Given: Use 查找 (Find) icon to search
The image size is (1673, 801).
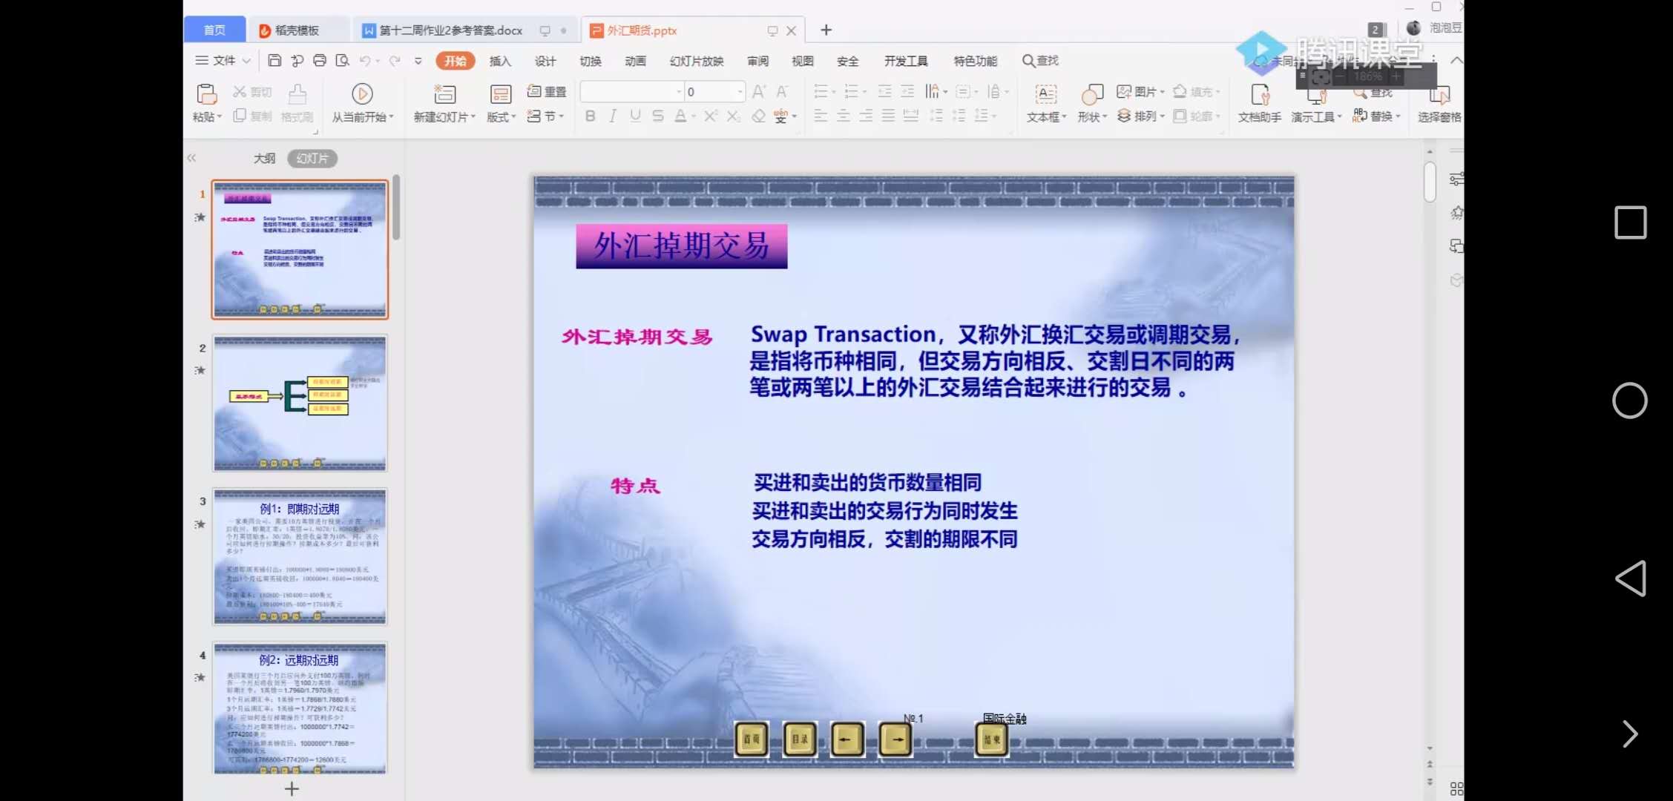Looking at the screenshot, I should pyautogui.click(x=1040, y=61).
